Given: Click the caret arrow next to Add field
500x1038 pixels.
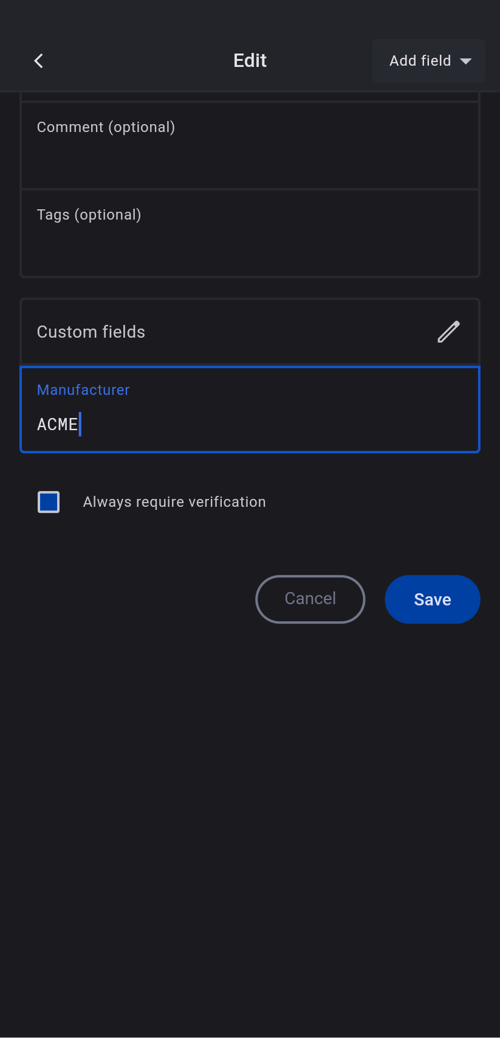Looking at the screenshot, I should click(x=466, y=61).
